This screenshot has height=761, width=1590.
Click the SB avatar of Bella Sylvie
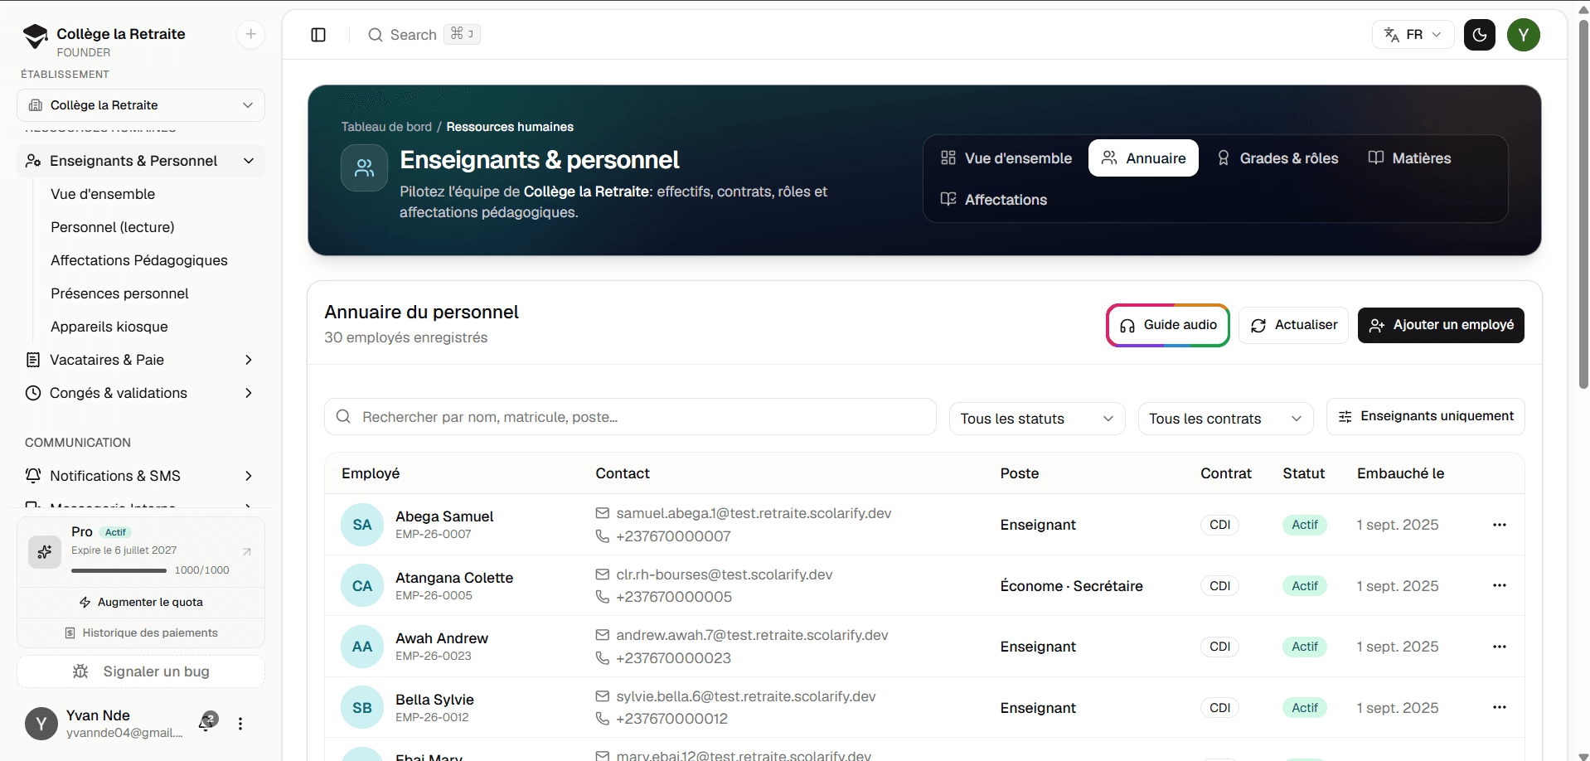pyautogui.click(x=362, y=708)
